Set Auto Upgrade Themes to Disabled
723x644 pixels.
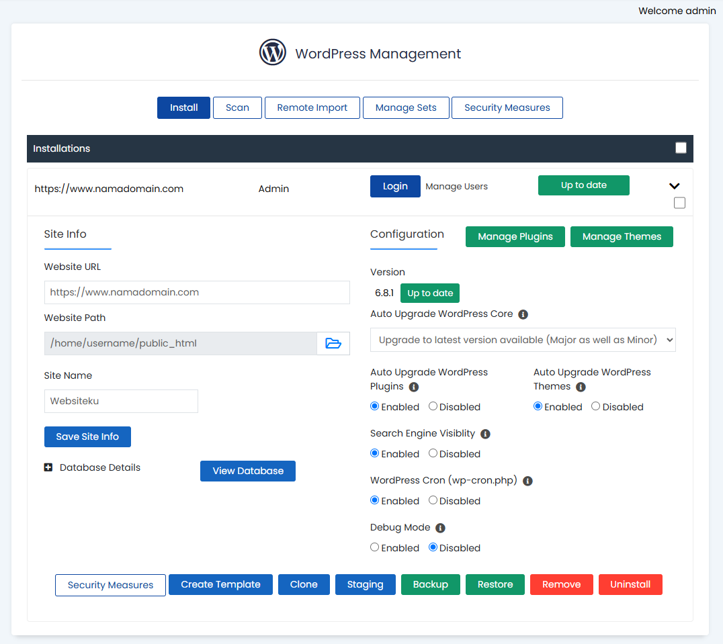(x=596, y=406)
